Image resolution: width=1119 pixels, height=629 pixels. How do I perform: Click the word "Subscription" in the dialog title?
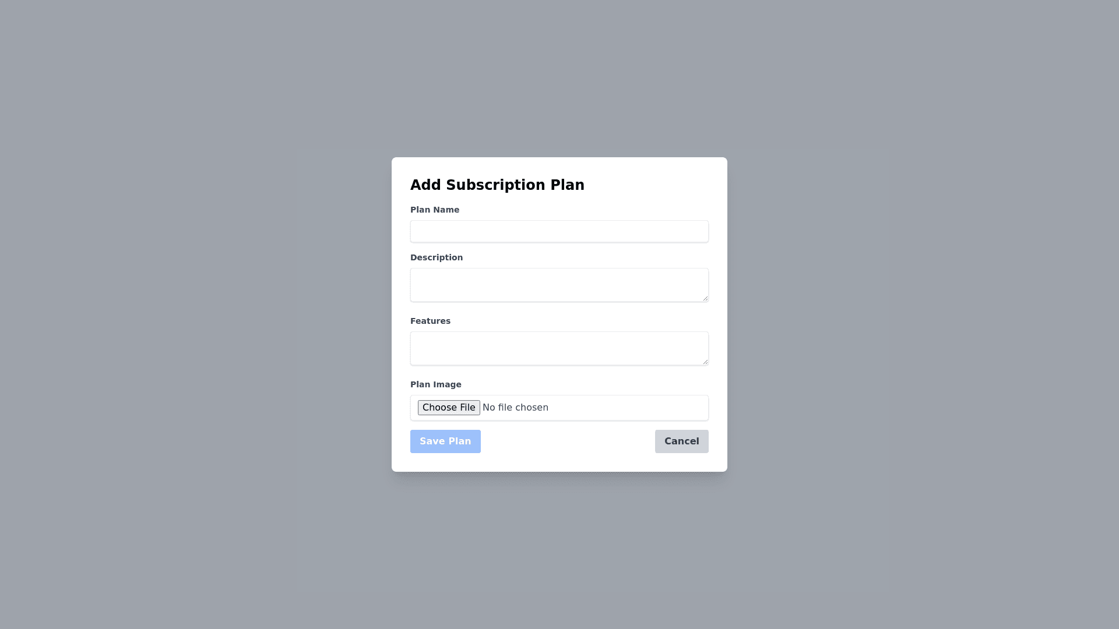(x=496, y=185)
